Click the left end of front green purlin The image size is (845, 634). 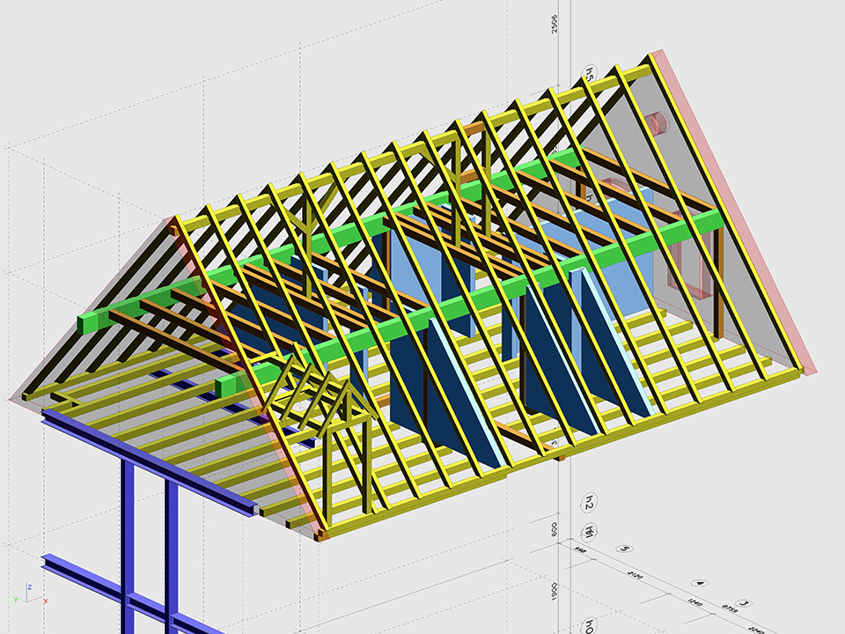coord(227,386)
